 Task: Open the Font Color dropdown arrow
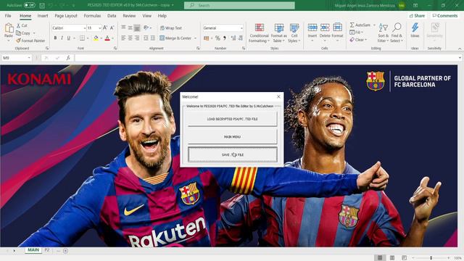click(x=112, y=38)
